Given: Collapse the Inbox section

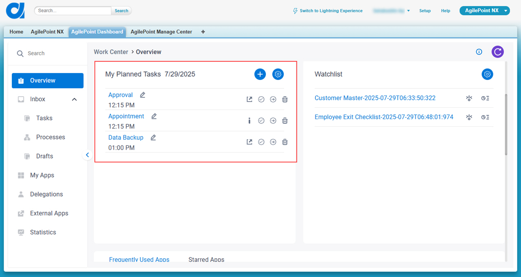Looking at the screenshot, I should [74, 99].
